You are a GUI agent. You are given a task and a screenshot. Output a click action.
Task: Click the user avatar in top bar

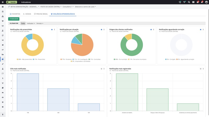pyautogui.click(x=206, y=2)
